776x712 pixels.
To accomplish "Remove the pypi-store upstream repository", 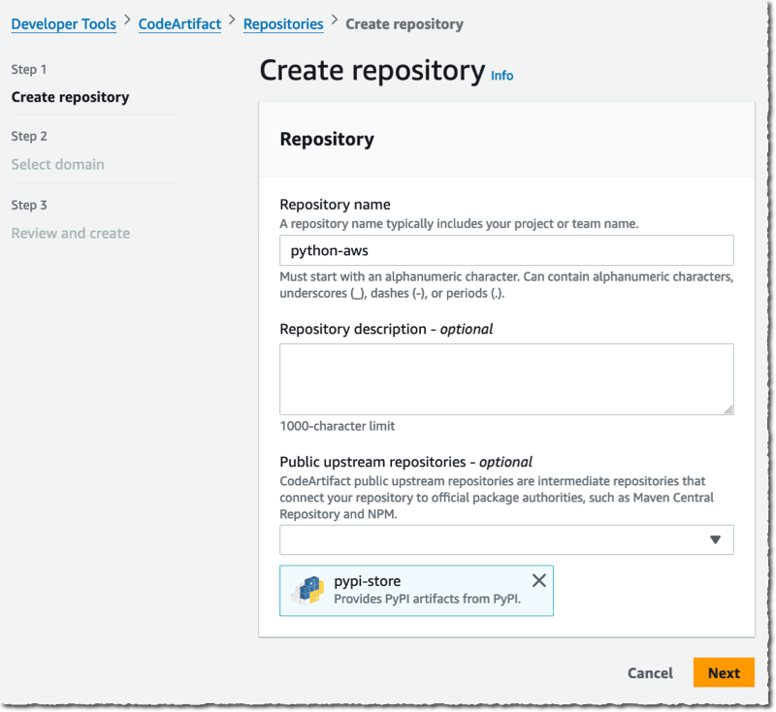I will (539, 580).
